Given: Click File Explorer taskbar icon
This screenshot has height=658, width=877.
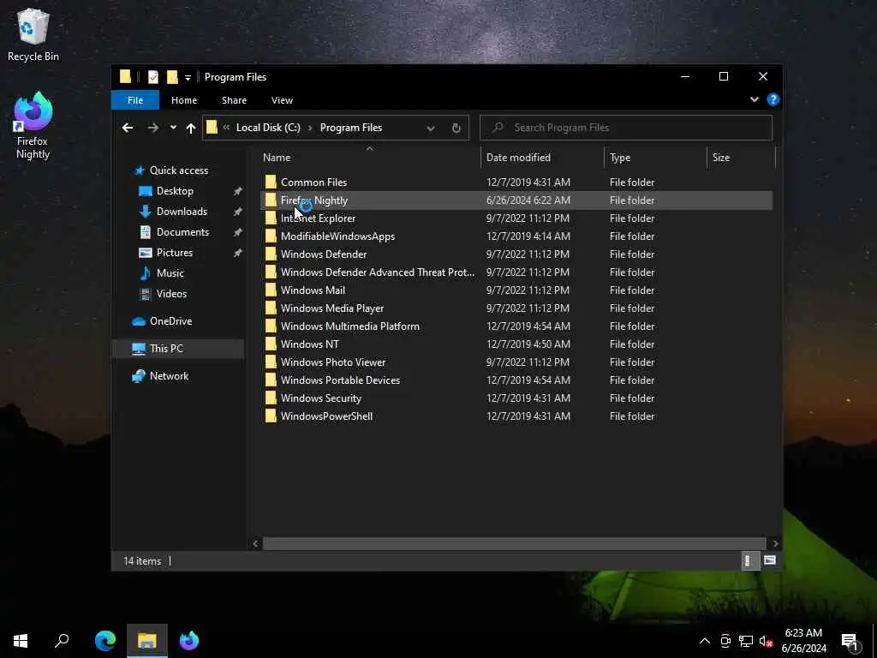Looking at the screenshot, I should coord(147,641).
